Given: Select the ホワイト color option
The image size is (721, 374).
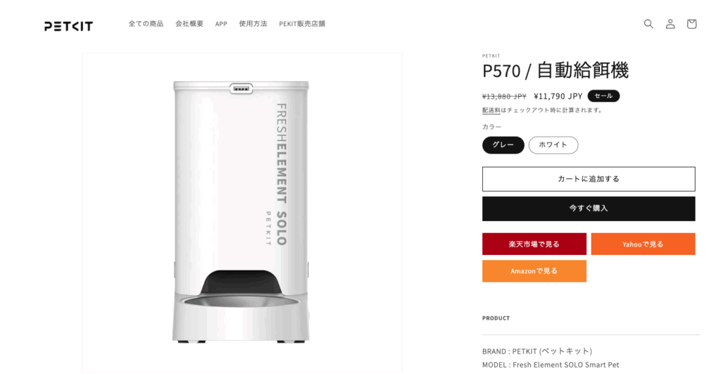Looking at the screenshot, I should 553,145.
